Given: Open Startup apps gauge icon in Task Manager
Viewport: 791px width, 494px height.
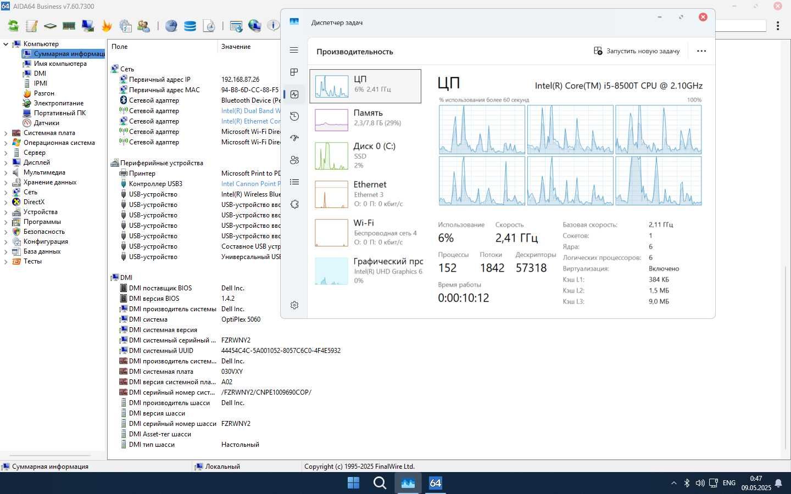Looking at the screenshot, I should point(294,138).
